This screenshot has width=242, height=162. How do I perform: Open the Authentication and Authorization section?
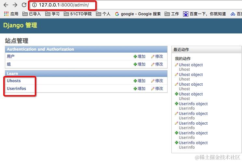pos(40,49)
